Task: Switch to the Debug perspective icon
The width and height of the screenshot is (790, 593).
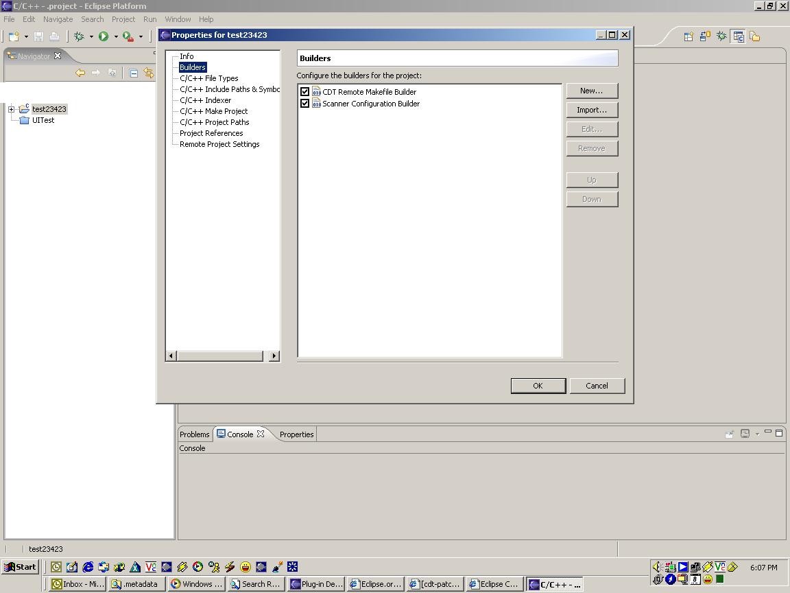Action: pyautogui.click(x=721, y=36)
